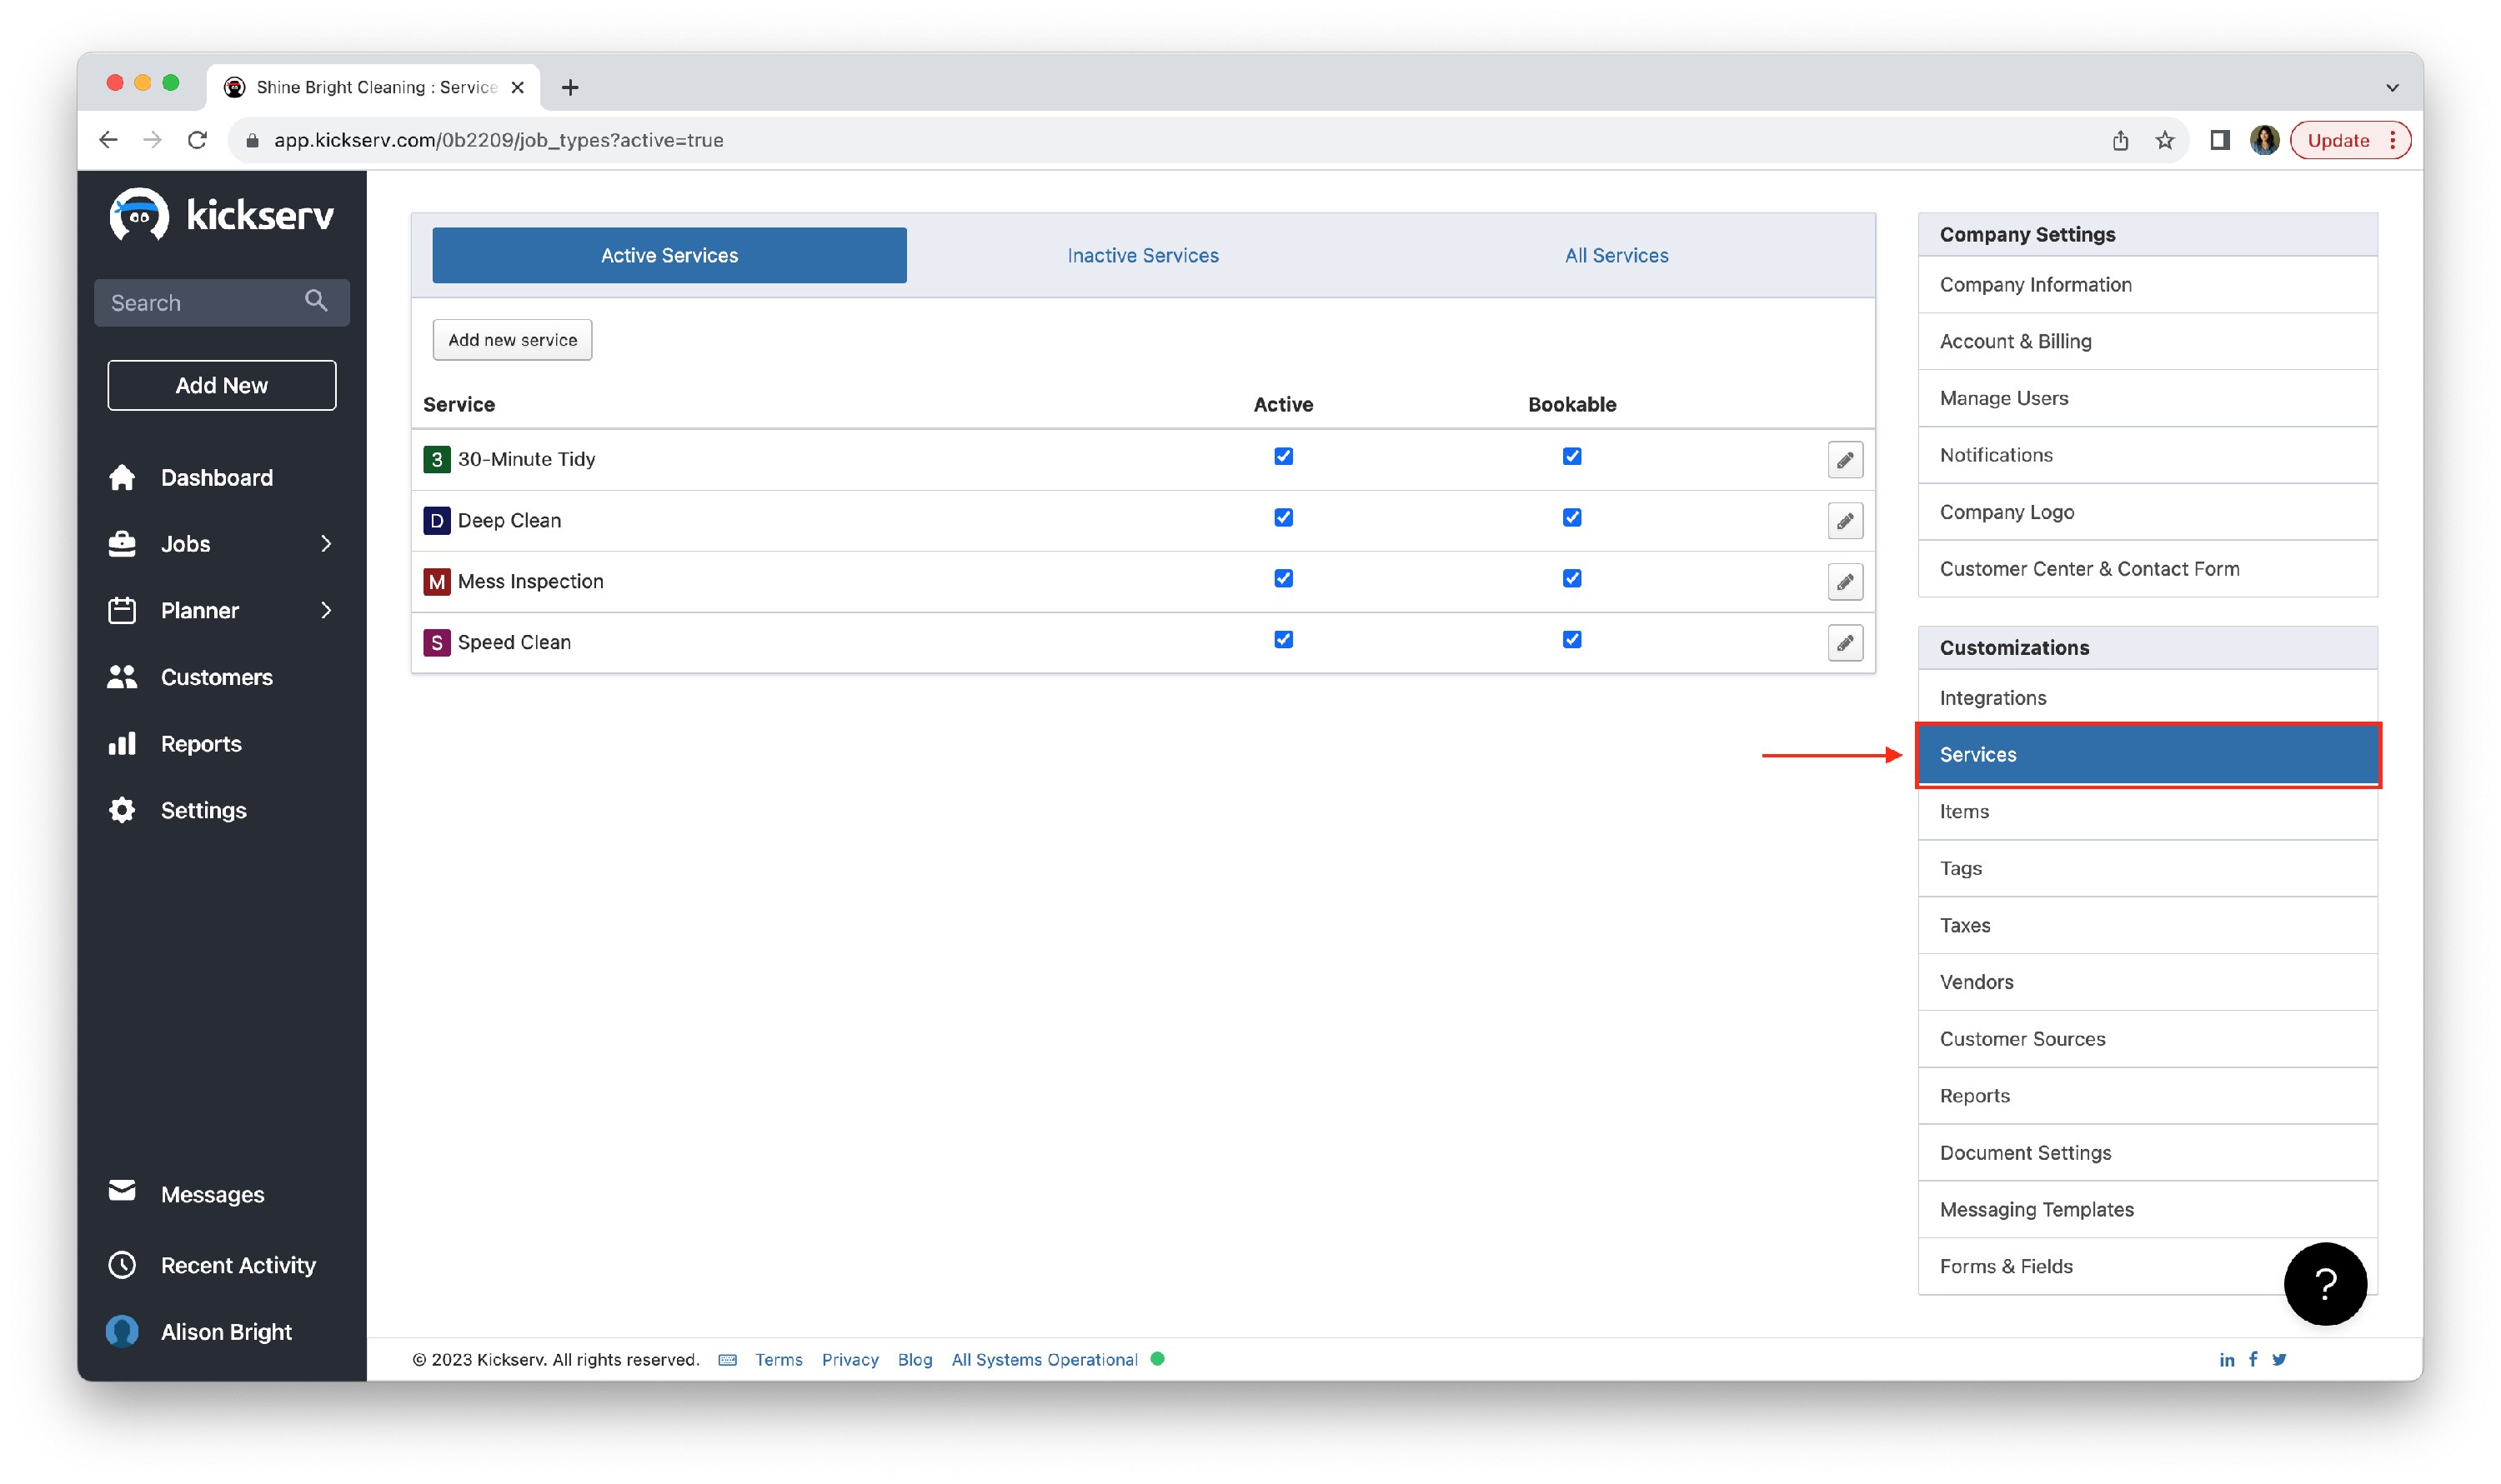The image size is (2501, 1484).
Task: Click the pencil edit icon for Deep Clean
Action: [x=1844, y=521]
